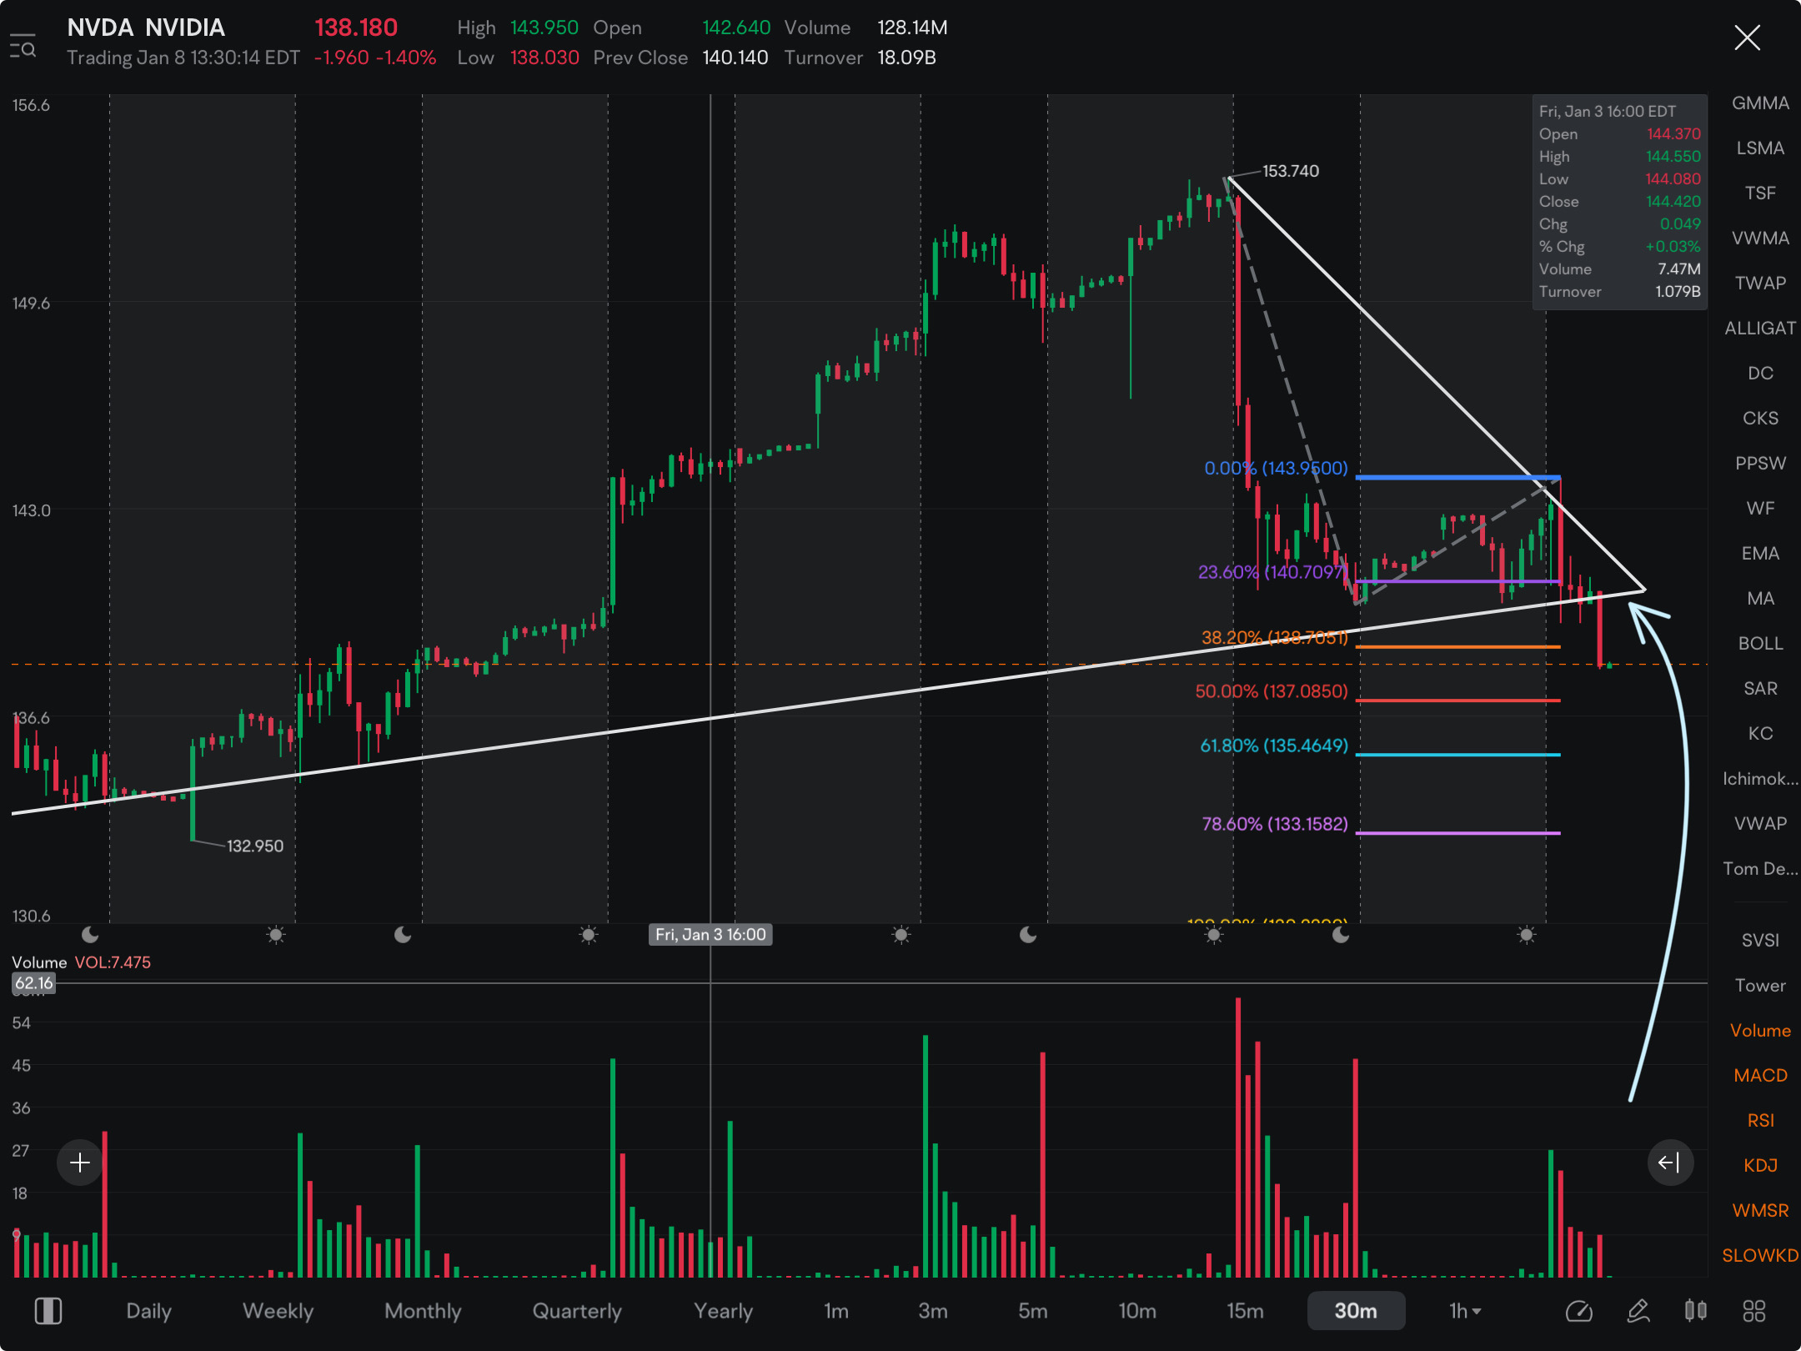Toggle the KDJ indicator

(x=1760, y=1166)
